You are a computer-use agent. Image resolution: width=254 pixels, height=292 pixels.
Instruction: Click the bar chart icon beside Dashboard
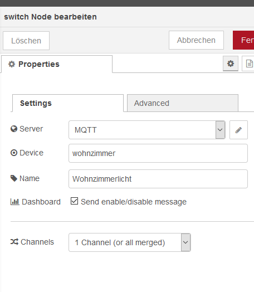[x=15, y=202]
